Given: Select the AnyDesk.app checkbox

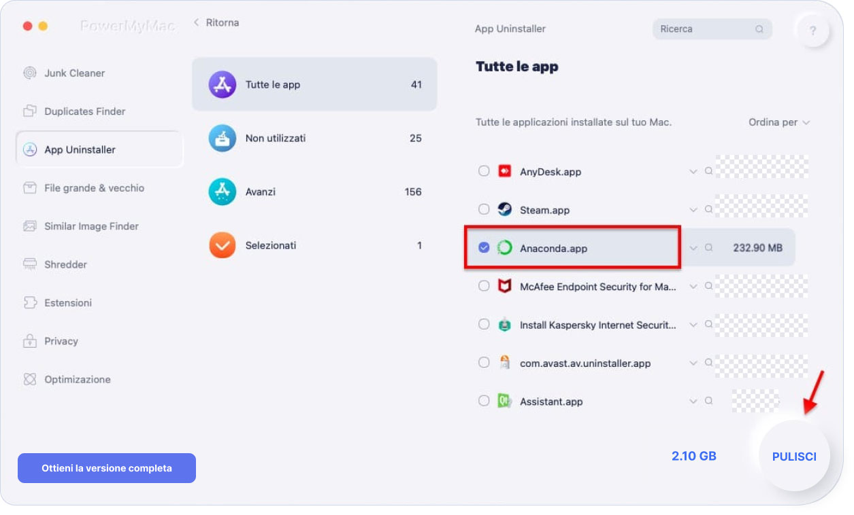Looking at the screenshot, I should 484,171.
